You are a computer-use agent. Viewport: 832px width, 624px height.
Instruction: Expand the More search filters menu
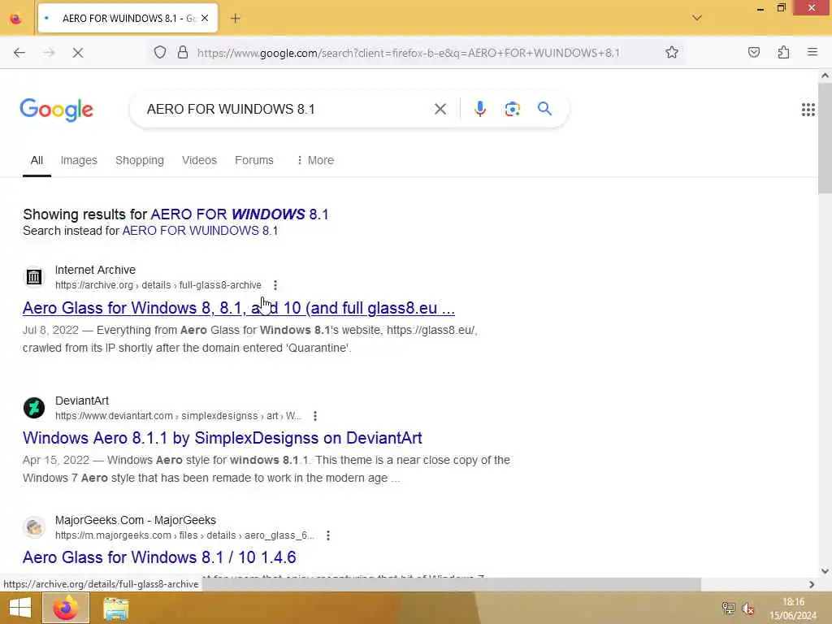click(315, 160)
